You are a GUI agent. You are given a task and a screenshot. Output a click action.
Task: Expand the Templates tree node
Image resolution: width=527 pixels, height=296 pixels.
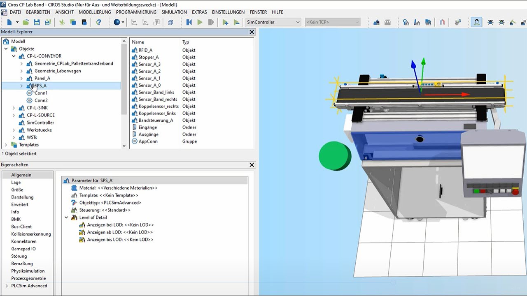6,145
